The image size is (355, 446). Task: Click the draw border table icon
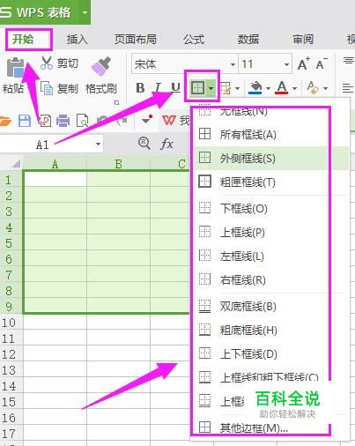click(226, 88)
